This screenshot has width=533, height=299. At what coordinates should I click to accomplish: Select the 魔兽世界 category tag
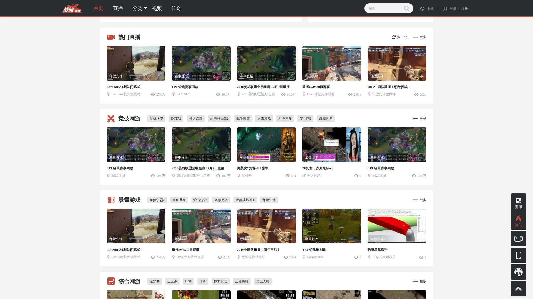click(x=179, y=200)
